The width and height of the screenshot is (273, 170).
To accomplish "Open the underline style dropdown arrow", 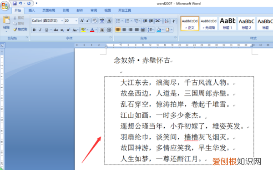I will pyautogui.click(x=51, y=30).
